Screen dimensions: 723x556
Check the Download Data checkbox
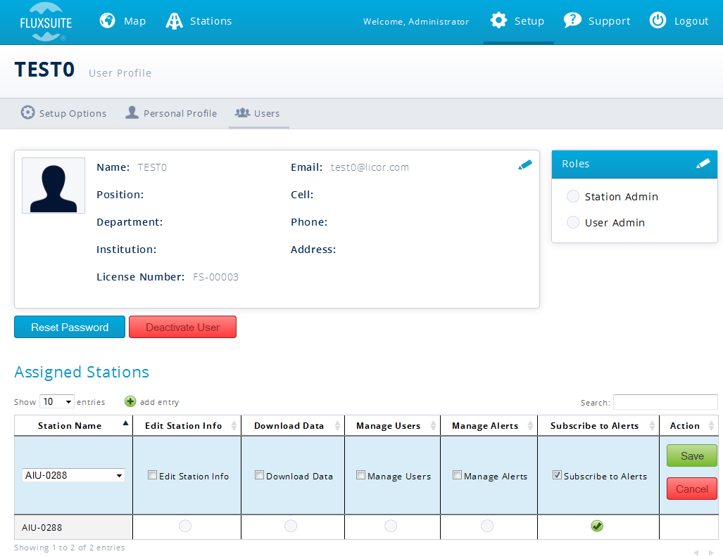click(x=259, y=475)
